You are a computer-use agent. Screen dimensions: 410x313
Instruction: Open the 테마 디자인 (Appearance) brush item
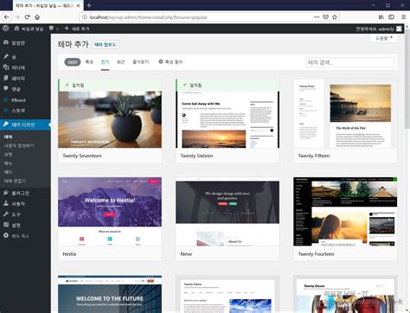coord(25,125)
